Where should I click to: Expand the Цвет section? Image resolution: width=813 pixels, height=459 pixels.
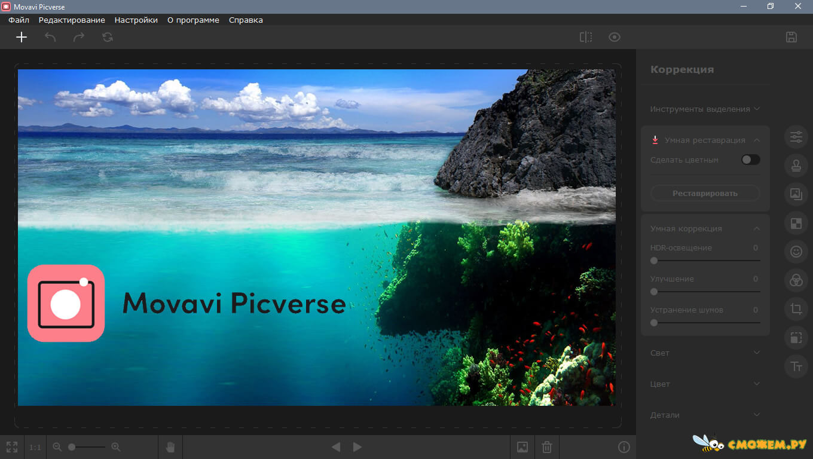pos(705,384)
